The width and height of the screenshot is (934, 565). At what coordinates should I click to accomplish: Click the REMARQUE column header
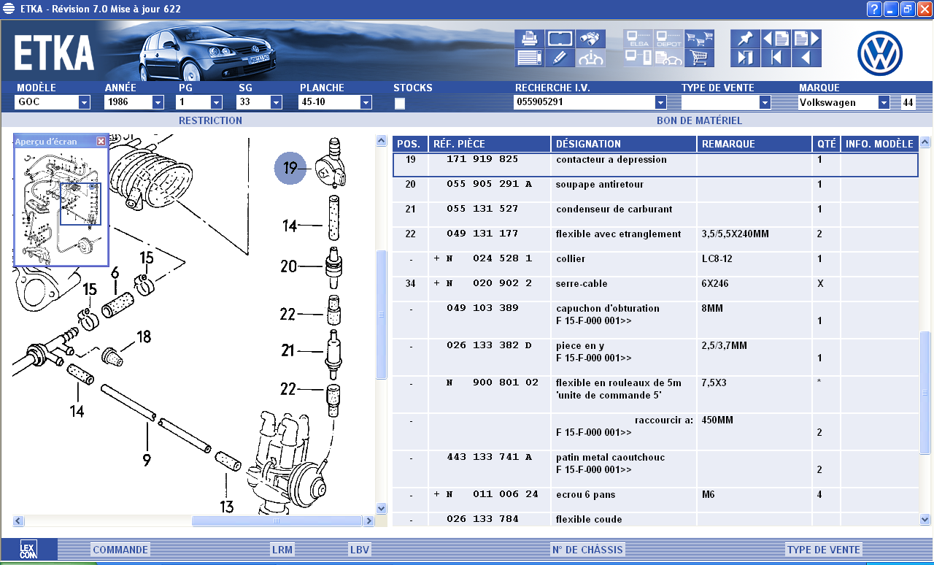(754, 144)
